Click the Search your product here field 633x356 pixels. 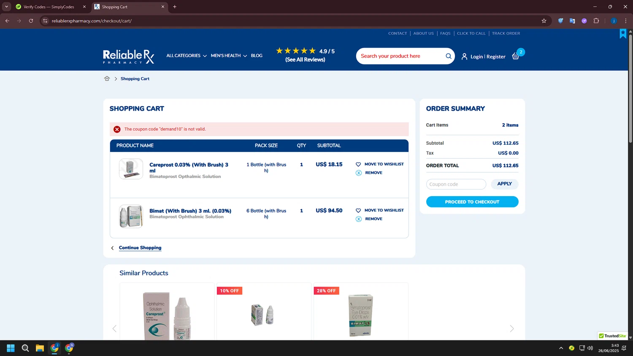coord(401,56)
